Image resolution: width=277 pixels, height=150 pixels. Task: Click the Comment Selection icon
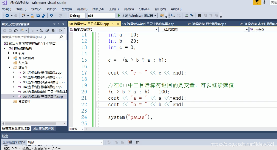coord(186,16)
